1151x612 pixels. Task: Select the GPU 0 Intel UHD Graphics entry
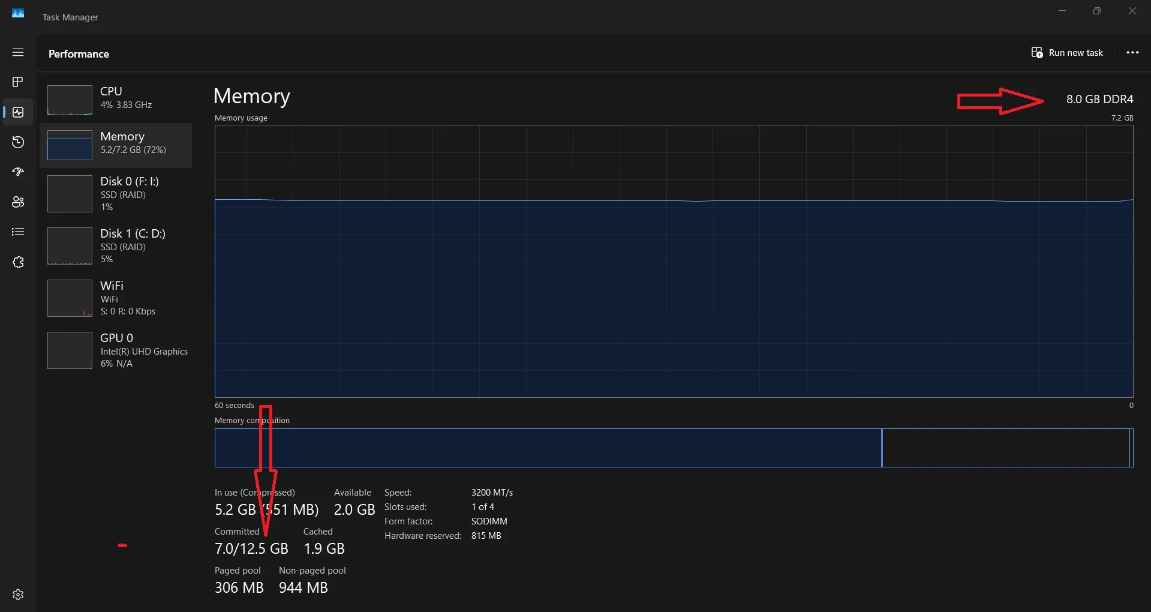pyautogui.click(x=116, y=350)
